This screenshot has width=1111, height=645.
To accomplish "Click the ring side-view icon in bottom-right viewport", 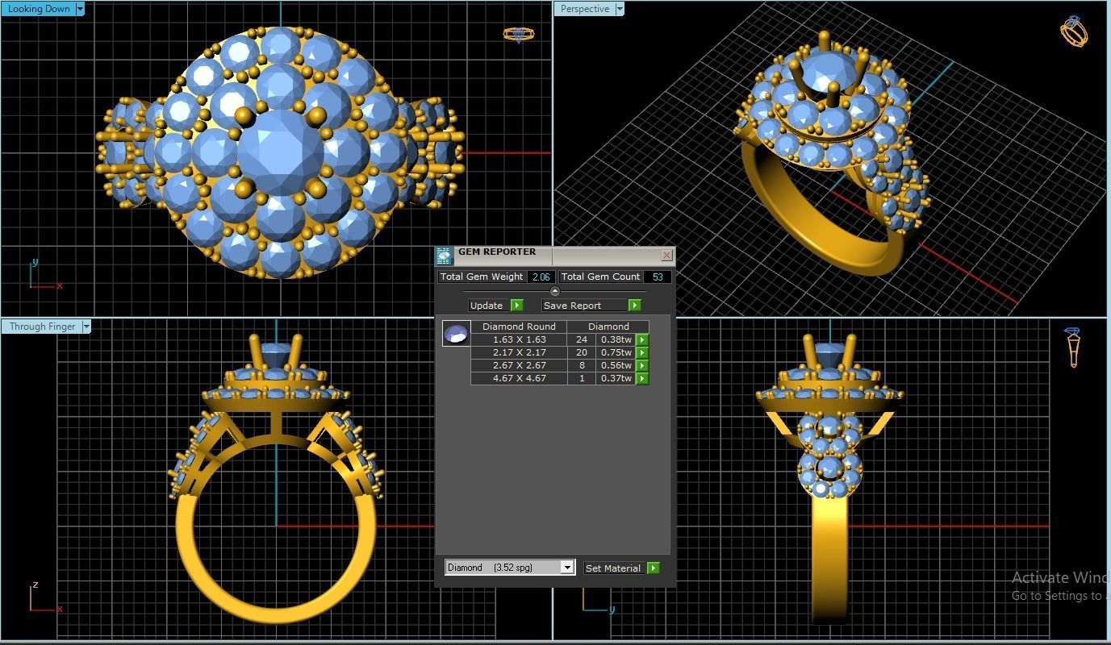I will coord(1073,347).
